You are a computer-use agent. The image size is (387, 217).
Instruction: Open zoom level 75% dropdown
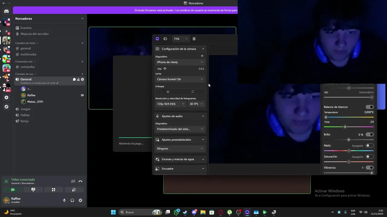point(180,39)
